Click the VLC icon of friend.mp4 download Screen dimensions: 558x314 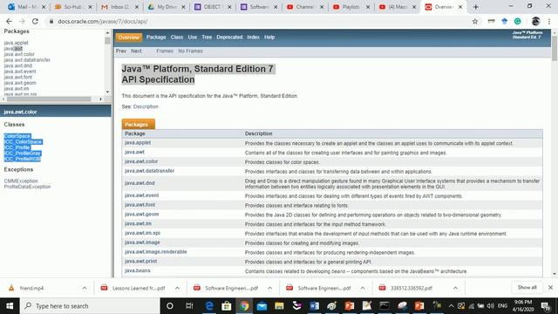click(x=11, y=288)
